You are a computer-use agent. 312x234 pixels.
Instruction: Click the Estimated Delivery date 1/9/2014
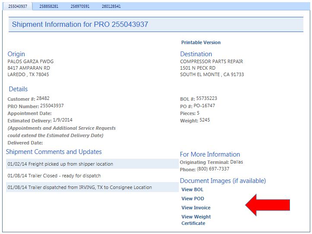pyautogui.click(x=63, y=120)
